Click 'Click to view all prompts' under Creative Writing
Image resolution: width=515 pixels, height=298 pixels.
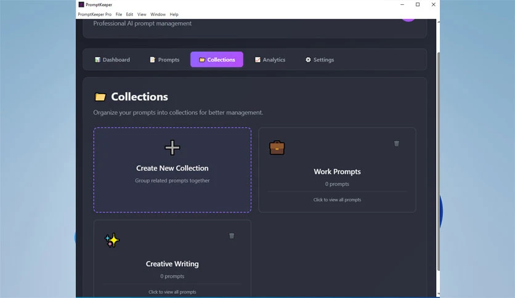click(172, 292)
